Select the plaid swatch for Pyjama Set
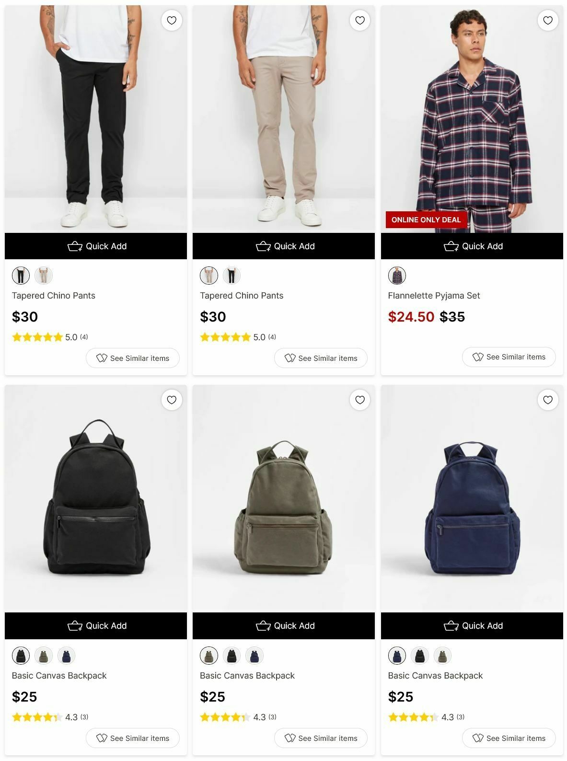The height and width of the screenshot is (761, 567). click(x=397, y=276)
